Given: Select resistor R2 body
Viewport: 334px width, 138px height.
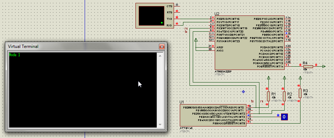Looking at the screenshot, I should point(284,96).
